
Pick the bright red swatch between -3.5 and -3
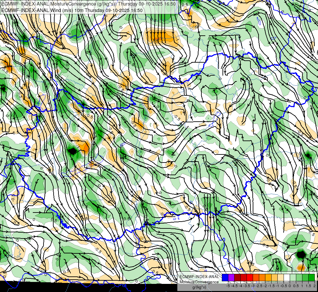coord(250,277)
